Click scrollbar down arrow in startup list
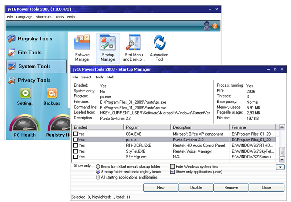The width and height of the screenshot is (291, 202). tap(282, 159)
